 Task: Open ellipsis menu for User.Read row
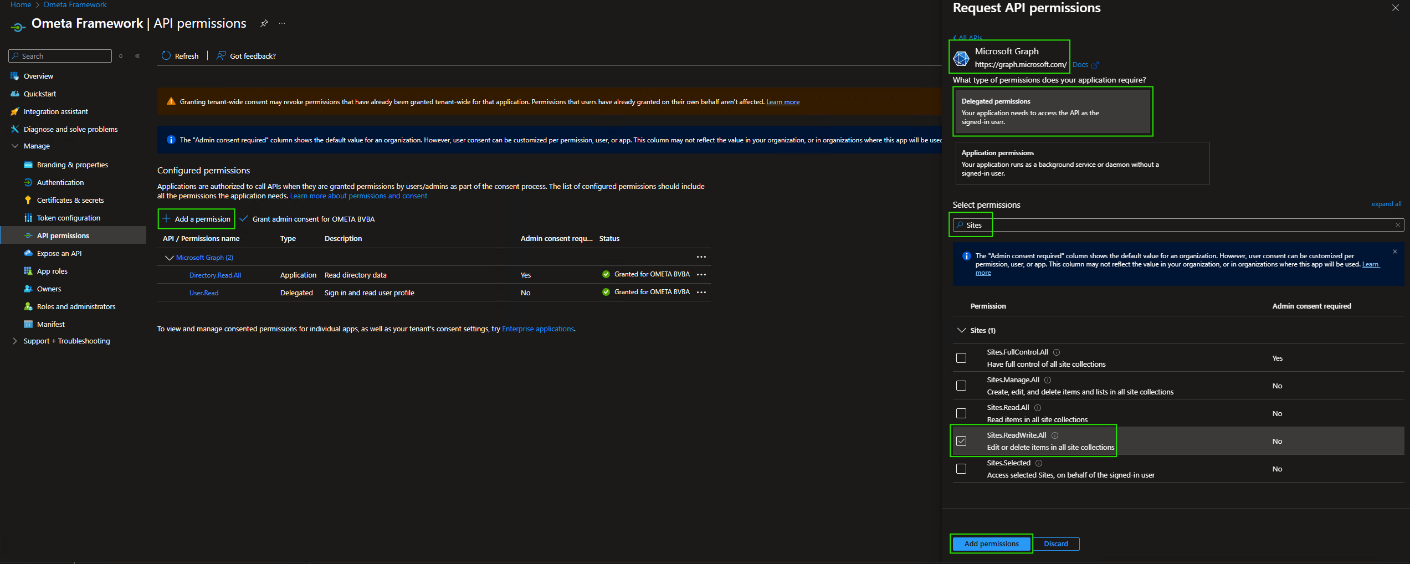(x=701, y=293)
